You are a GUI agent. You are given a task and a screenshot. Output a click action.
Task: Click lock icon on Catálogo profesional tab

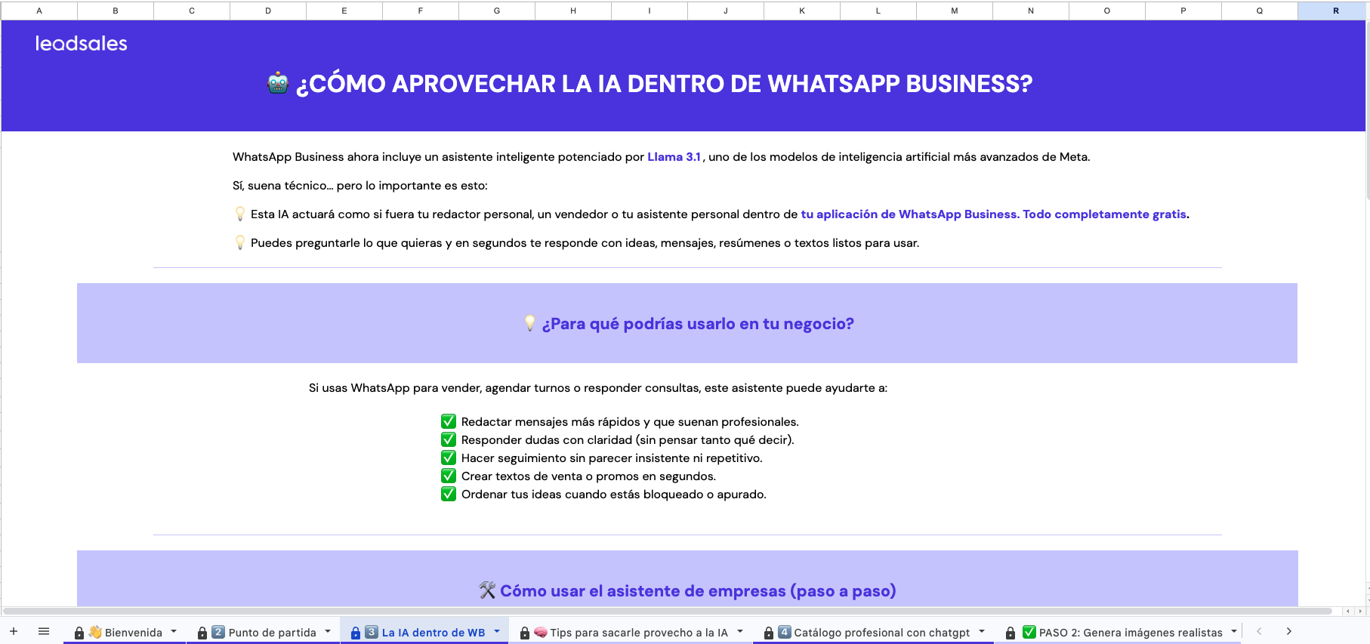pos(769,633)
